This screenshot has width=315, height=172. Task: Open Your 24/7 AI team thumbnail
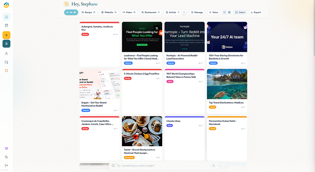(x=227, y=37)
